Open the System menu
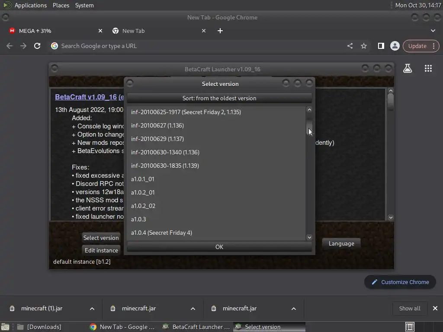This screenshot has height=332, width=443. pos(84,5)
